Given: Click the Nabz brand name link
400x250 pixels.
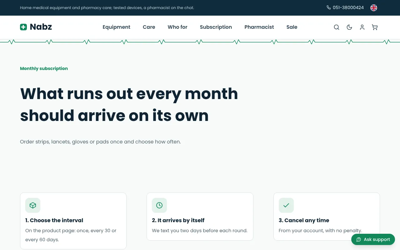Looking at the screenshot, I should coord(41,27).
